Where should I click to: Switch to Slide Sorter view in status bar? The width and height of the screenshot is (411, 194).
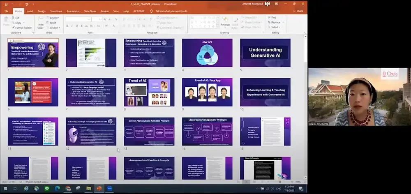tap(247, 182)
